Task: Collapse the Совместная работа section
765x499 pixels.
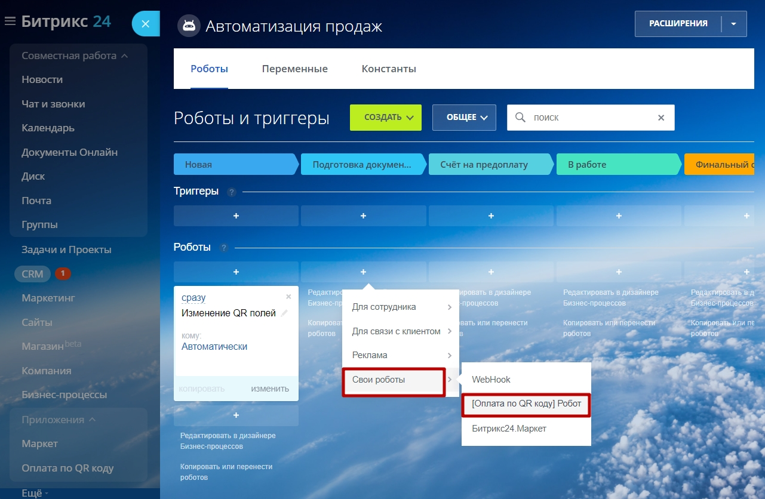Action: 75,56
